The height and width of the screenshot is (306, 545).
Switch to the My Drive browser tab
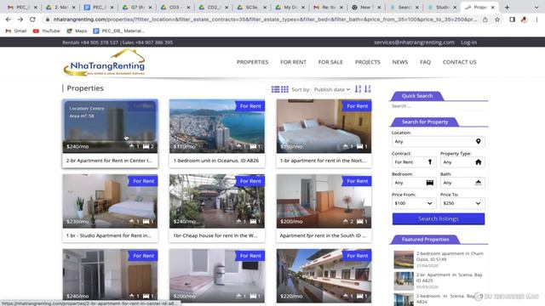[x=290, y=8]
